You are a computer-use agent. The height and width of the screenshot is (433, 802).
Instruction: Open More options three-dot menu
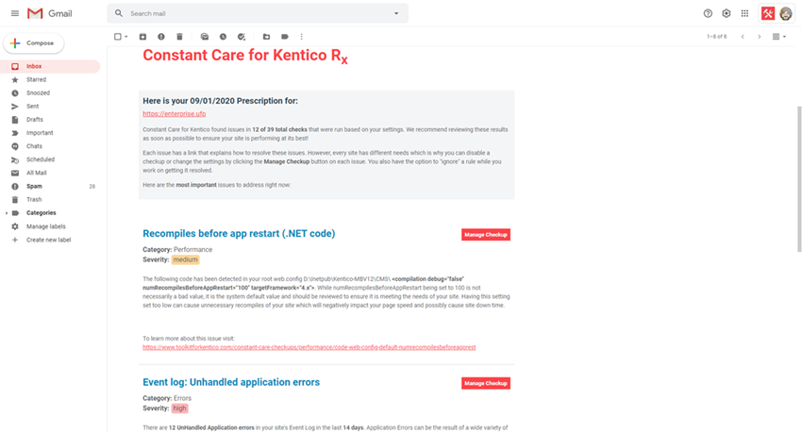pos(301,37)
